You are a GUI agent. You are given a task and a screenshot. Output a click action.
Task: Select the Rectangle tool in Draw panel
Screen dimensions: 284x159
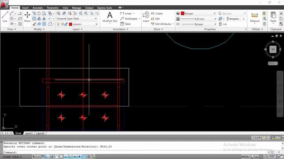[20, 19]
